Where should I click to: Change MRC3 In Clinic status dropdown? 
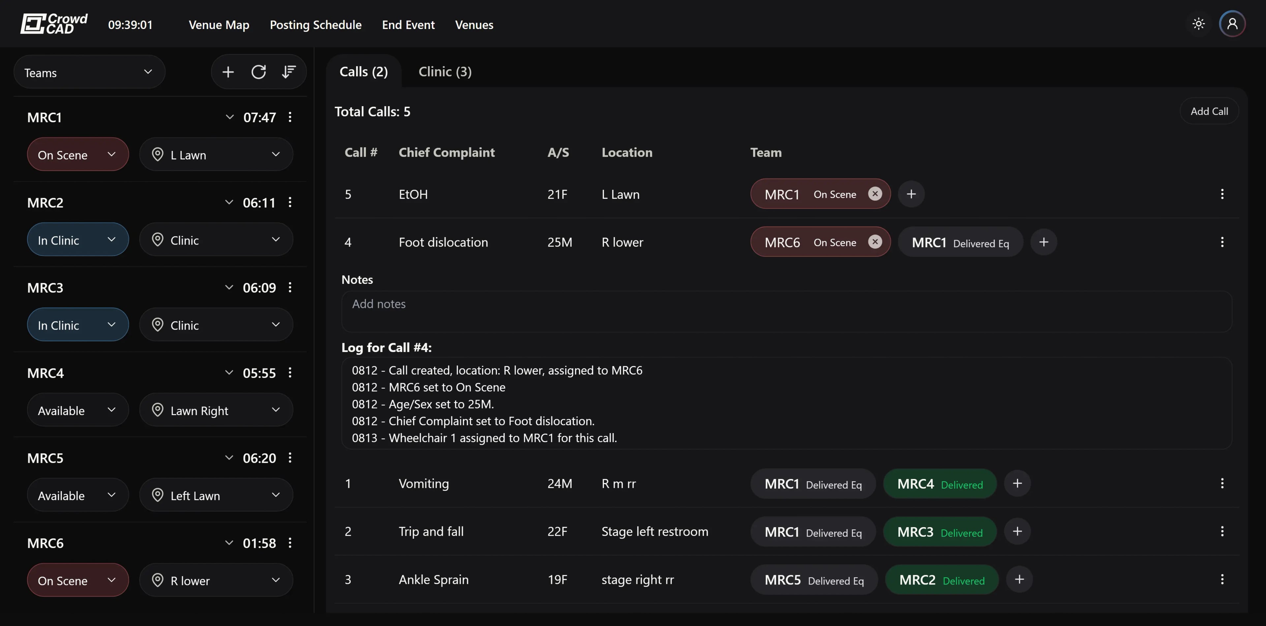(x=78, y=325)
